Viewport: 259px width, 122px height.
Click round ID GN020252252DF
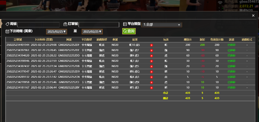(x=69, y=45)
